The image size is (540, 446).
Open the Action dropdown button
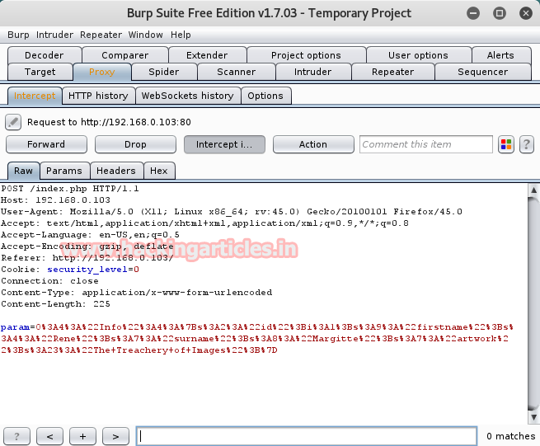coord(313,144)
